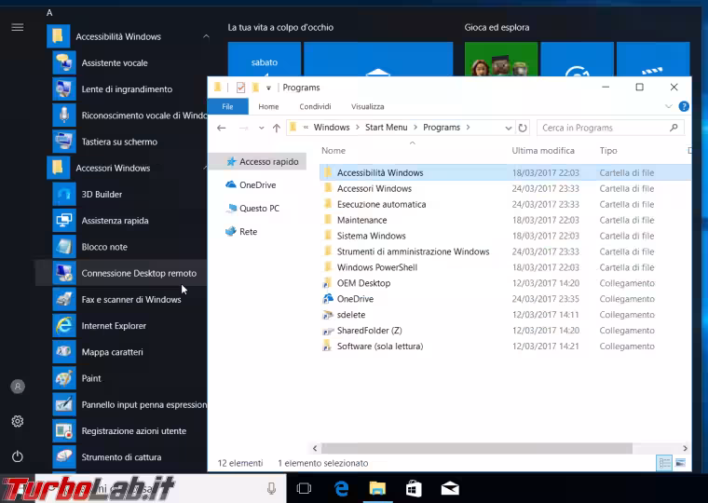The height and width of the screenshot is (503, 708).
Task: Click the Explorer help question mark
Action: (x=684, y=106)
